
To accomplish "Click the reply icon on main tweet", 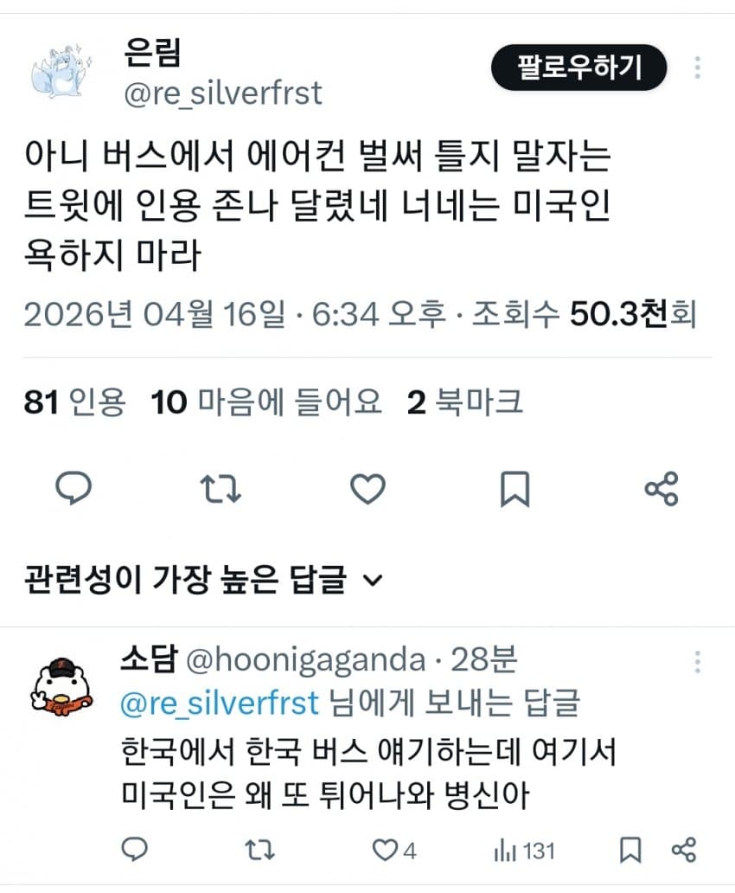I will pos(73,488).
